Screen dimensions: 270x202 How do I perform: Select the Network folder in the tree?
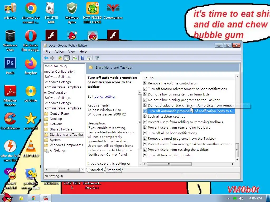tap(56, 124)
